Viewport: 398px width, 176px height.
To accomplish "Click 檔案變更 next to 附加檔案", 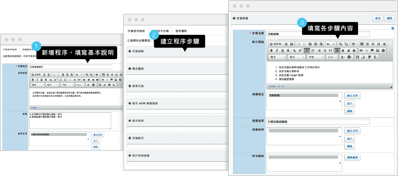I will point(352,157).
